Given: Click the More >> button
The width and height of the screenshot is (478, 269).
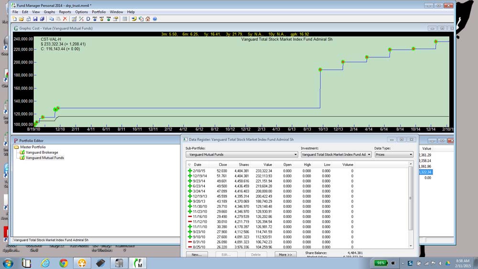Looking at the screenshot, I should coord(285,254).
